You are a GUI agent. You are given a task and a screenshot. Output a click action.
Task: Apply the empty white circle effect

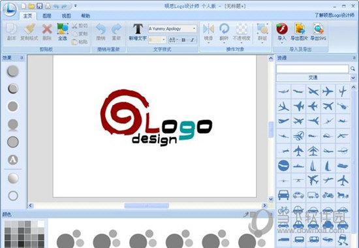pos(13,196)
